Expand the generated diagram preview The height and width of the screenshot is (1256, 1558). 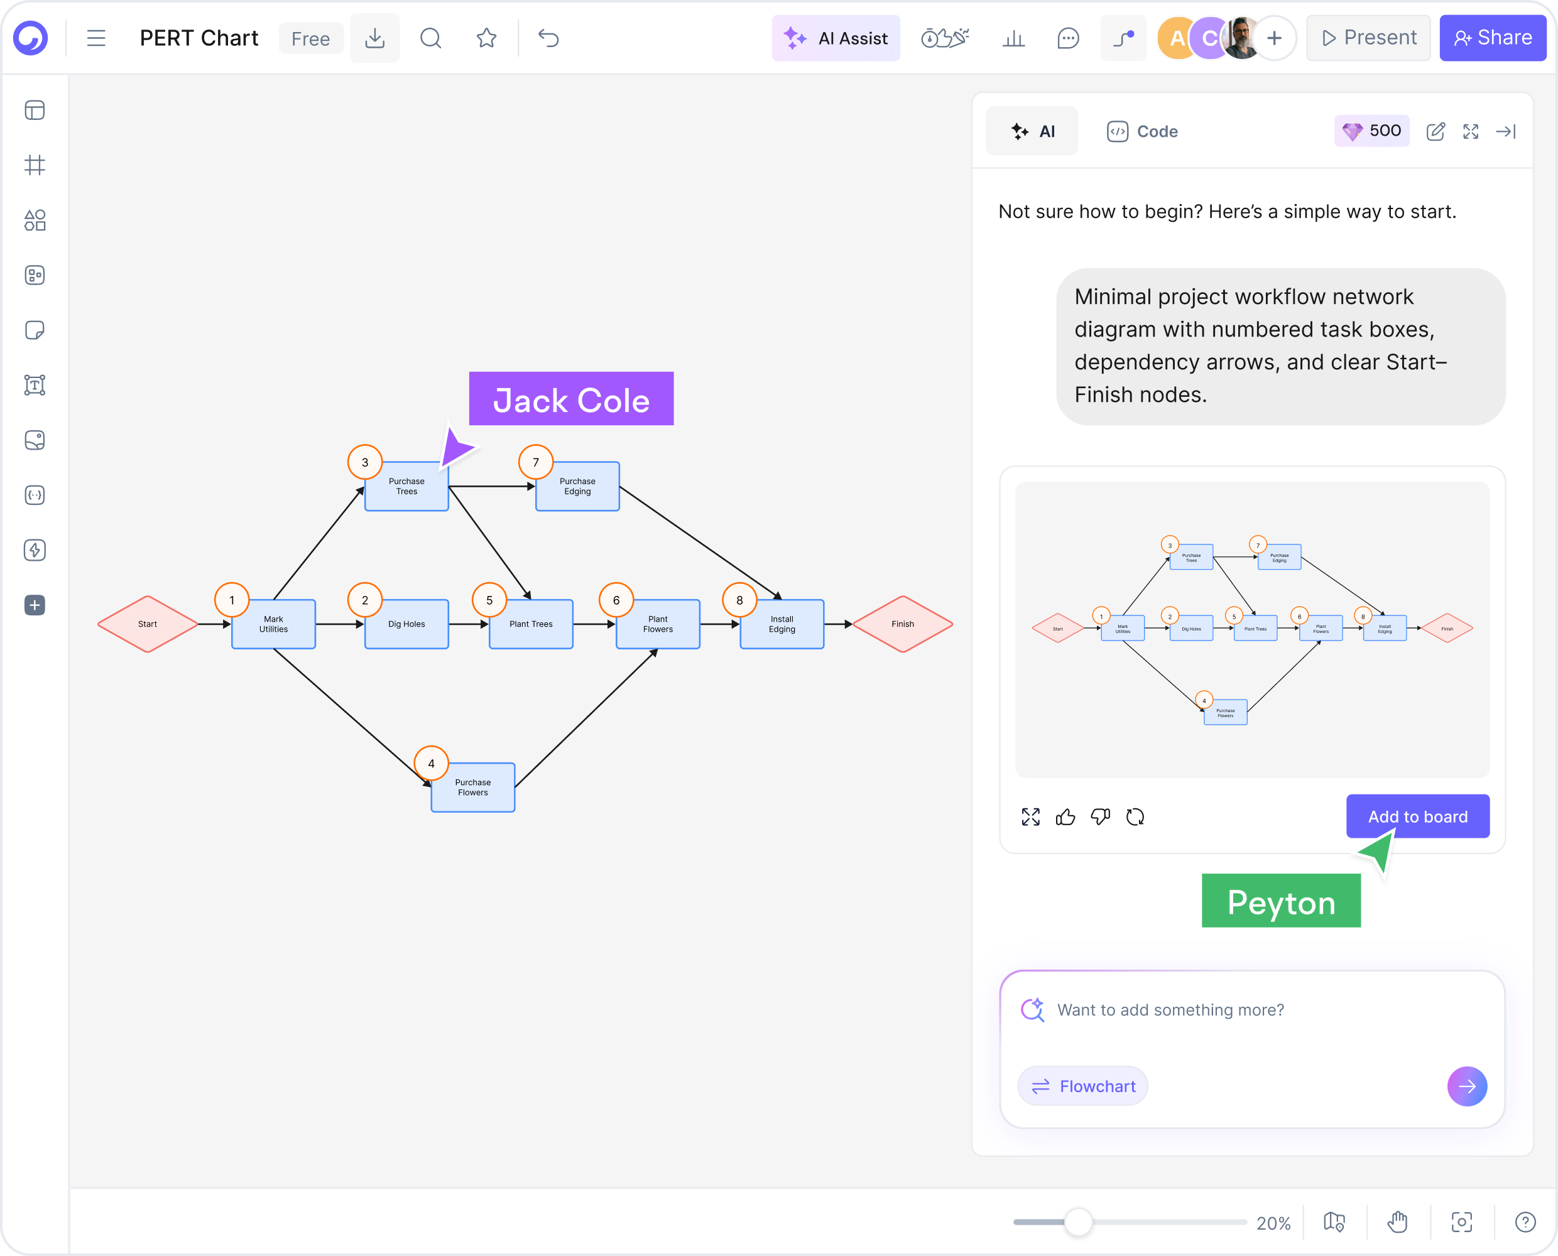click(1030, 817)
